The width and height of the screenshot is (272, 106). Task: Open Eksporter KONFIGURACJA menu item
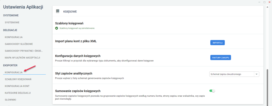pos(14,72)
